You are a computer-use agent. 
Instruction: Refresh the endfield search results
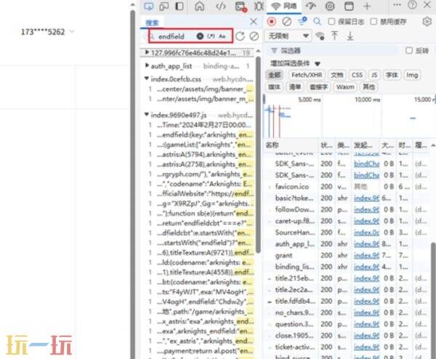pos(240,36)
